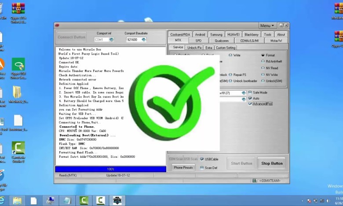Switch to Miracle Box taskbar icon

click(117, 201)
